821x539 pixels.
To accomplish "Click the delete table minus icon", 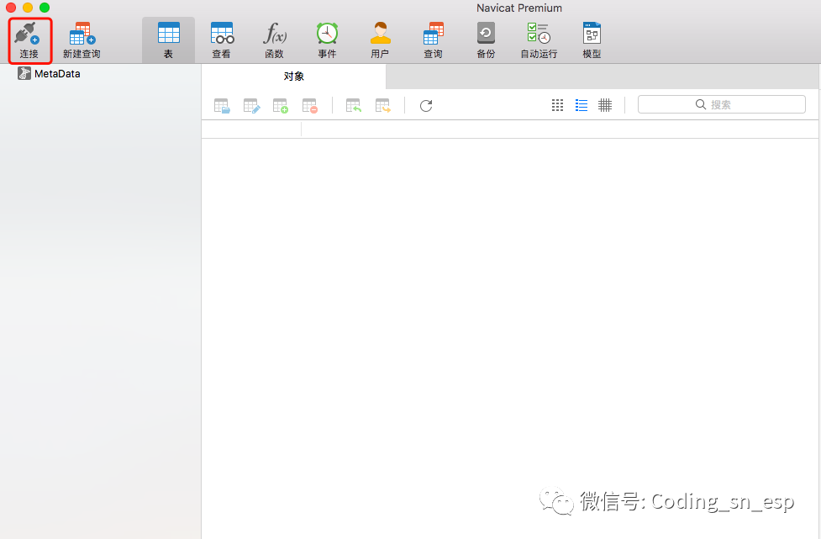I will pyautogui.click(x=310, y=106).
